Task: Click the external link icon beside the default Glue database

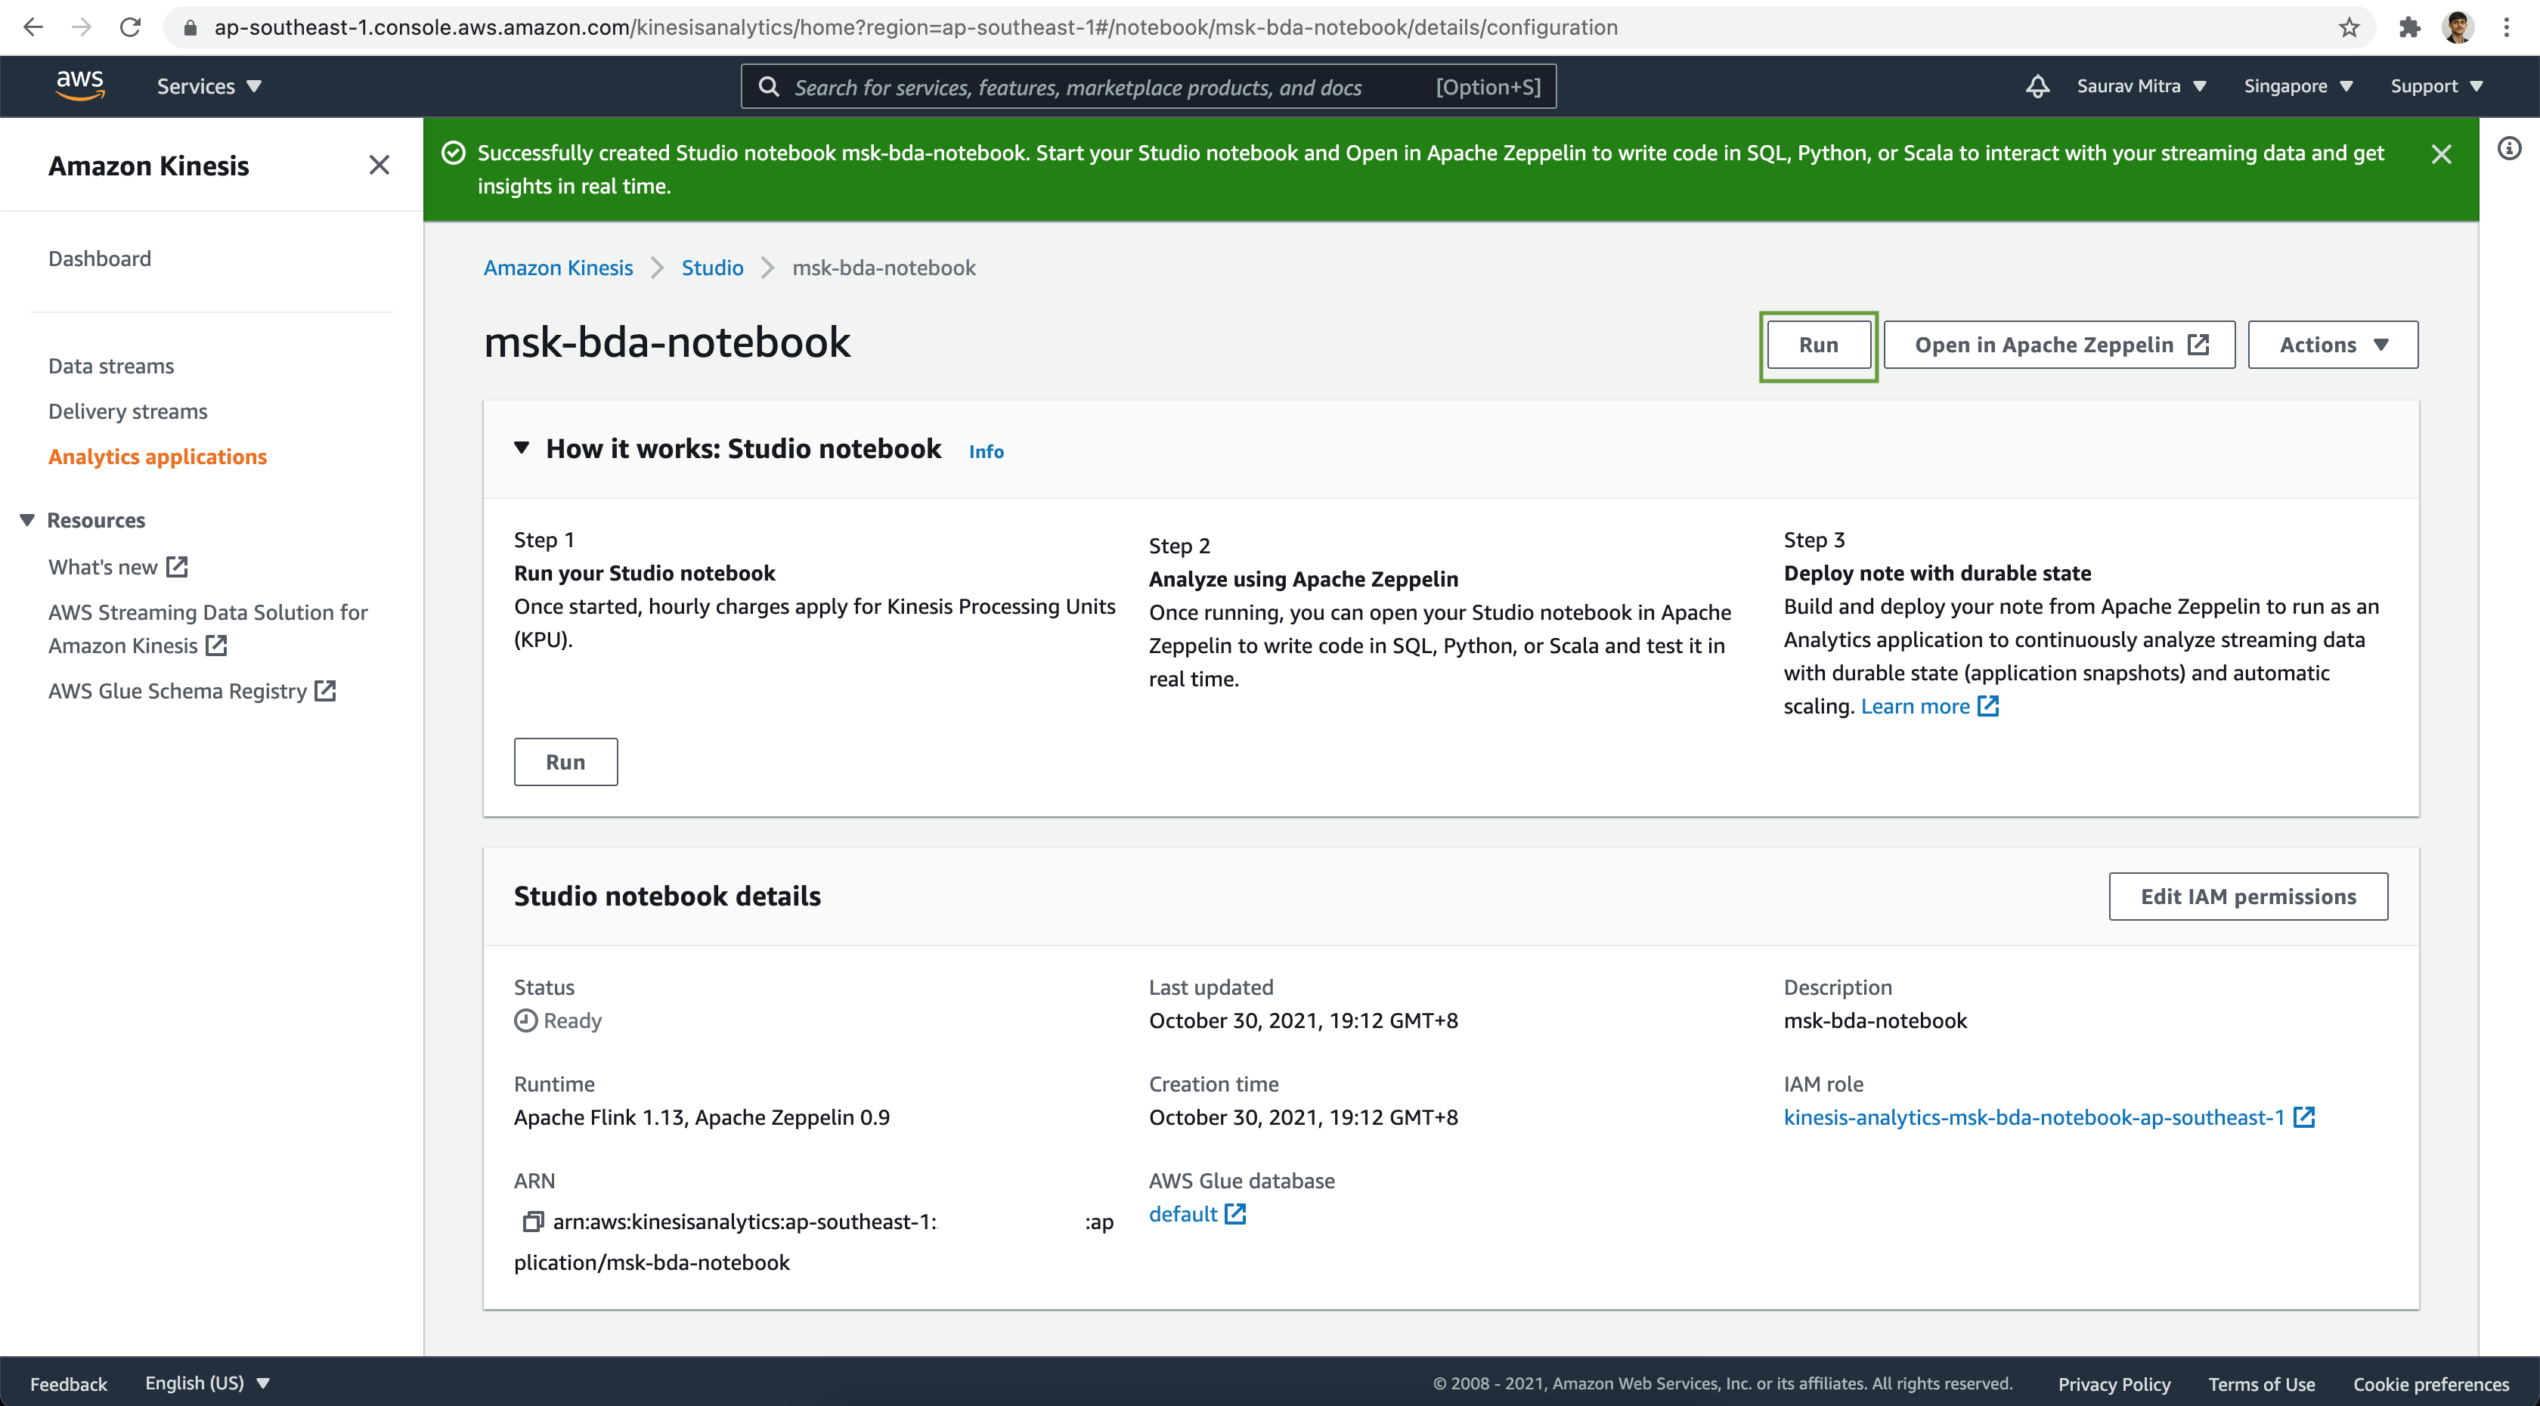Action: pos(1235,1214)
